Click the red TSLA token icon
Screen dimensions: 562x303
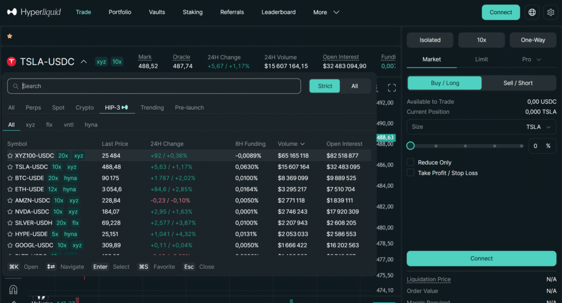[12, 61]
